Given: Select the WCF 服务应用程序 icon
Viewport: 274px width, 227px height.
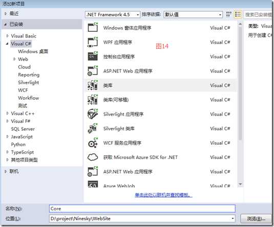Looking at the screenshot, I should 93,143.
